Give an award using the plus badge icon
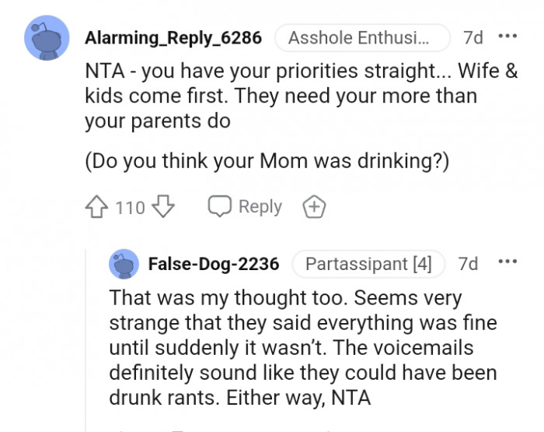This screenshot has width=544, height=432. pos(314,207)
